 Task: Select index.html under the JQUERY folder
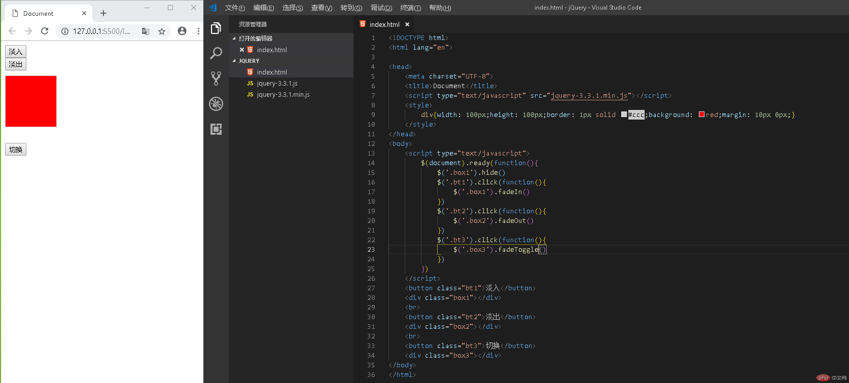(x=291, y=72)
